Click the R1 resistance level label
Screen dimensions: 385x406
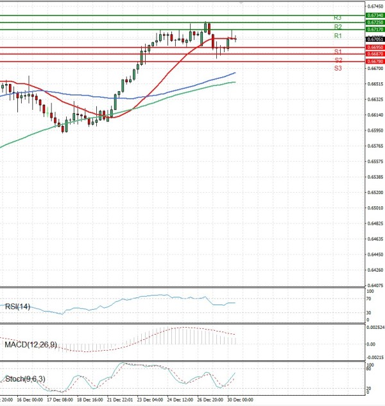[338, 37]
